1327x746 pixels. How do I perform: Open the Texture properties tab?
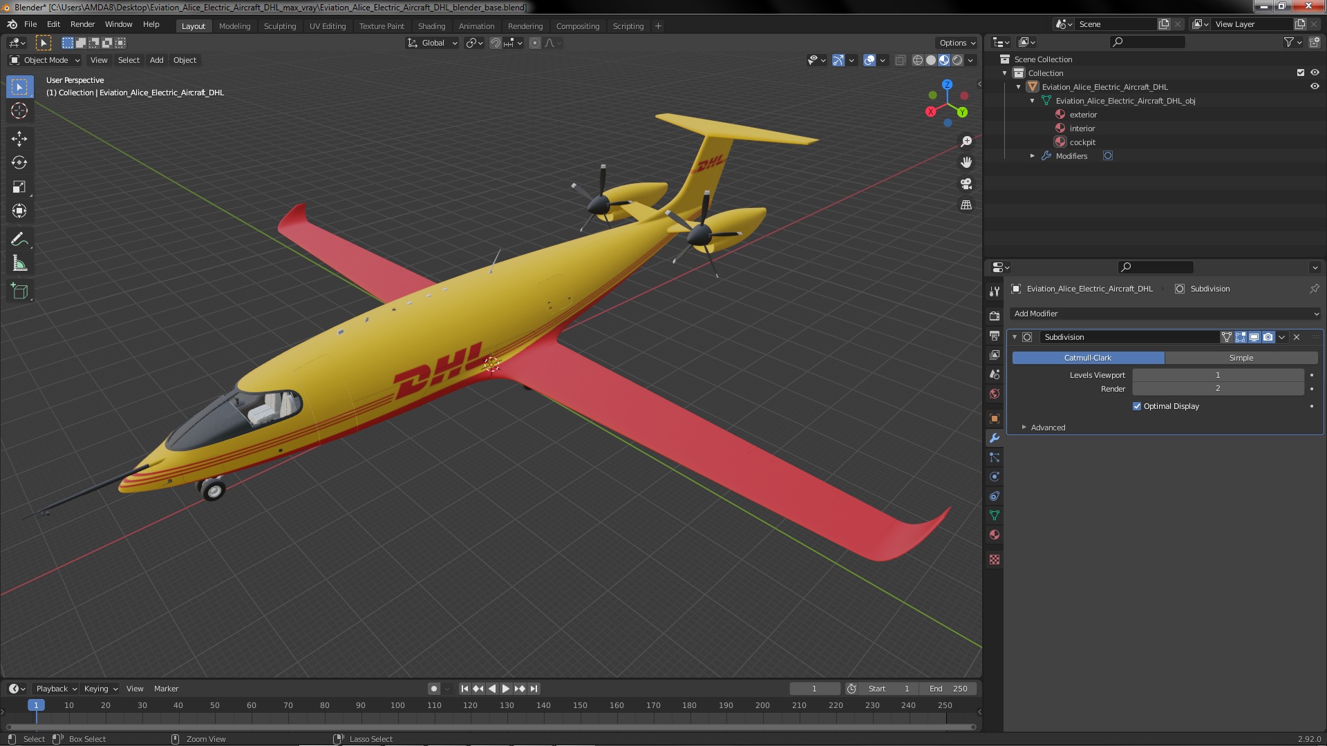(x=995, y=559)
